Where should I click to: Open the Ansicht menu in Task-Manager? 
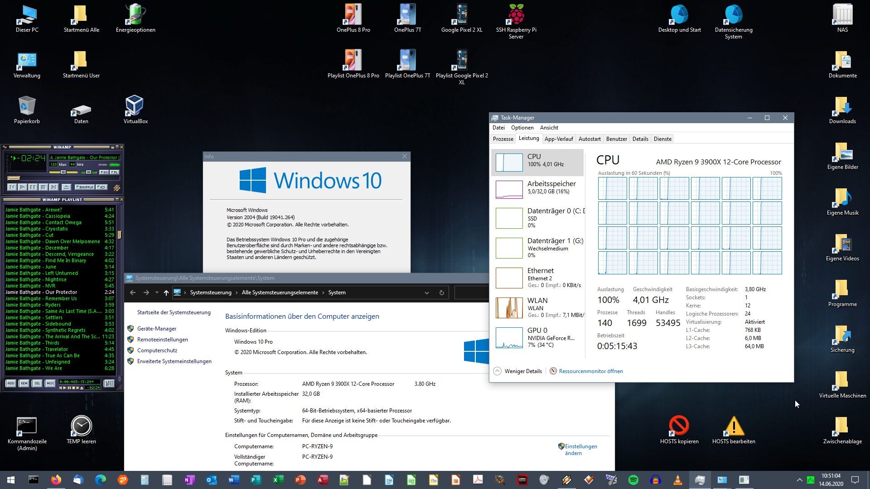click(x=549, y=128)
